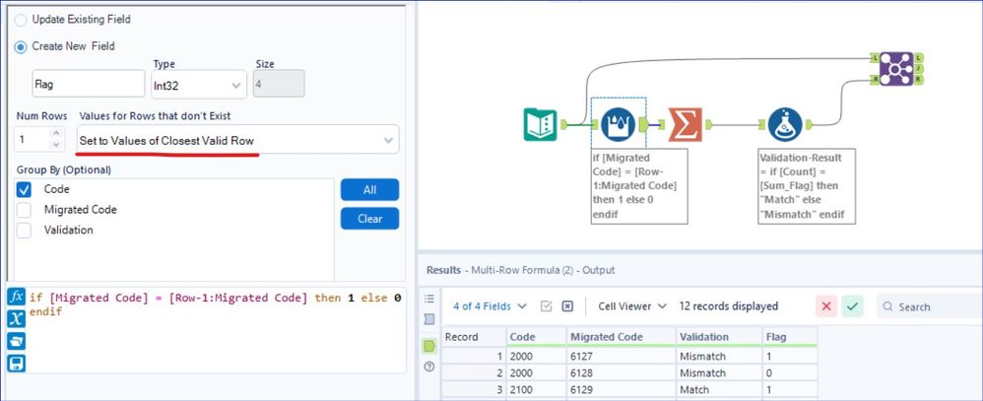Select the Formula tool on canvas
Viewport: 983px width, 401px height.
click(x=785, y=124)
